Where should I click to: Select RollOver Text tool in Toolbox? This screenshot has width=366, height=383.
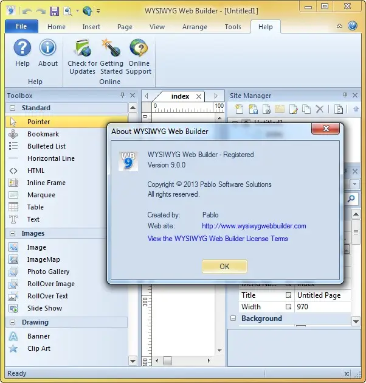coord(47,296)
